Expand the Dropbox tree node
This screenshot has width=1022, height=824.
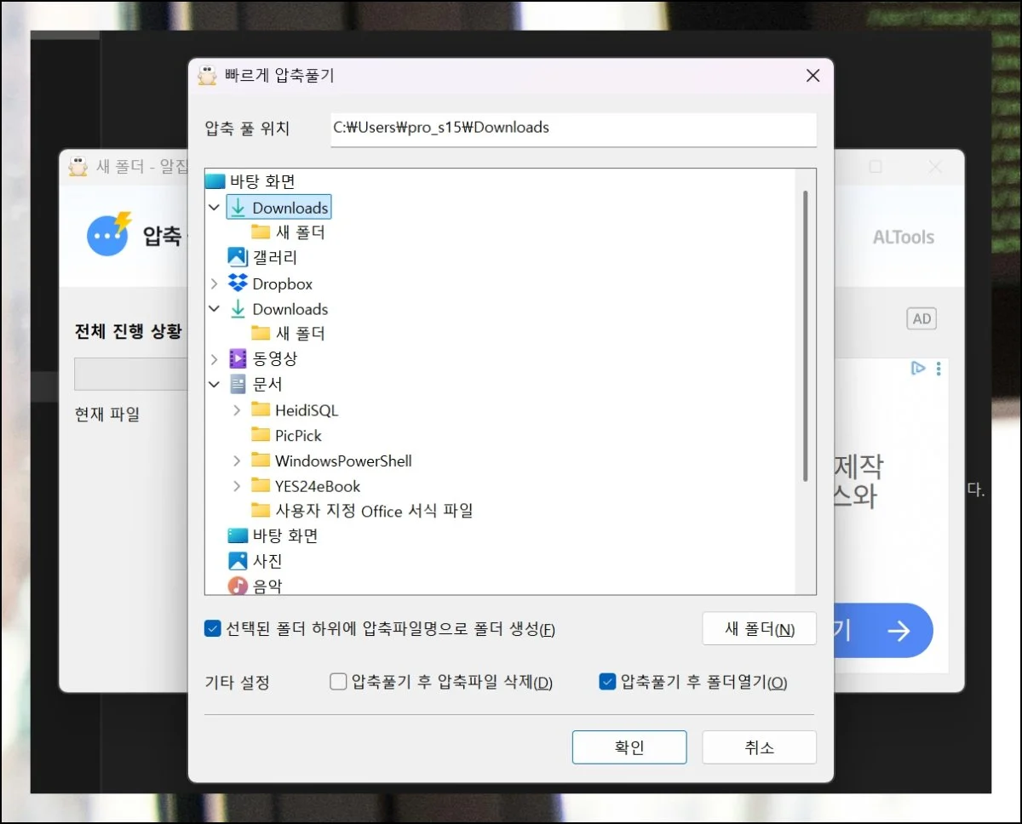coord(214,283)
